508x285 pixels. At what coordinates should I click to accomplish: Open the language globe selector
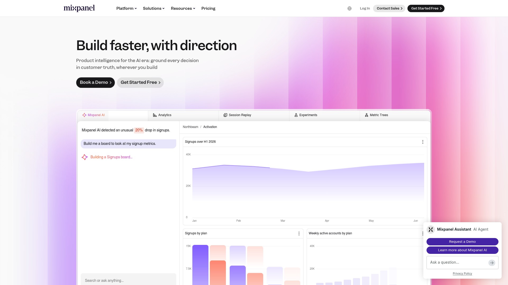coord(350,8)
